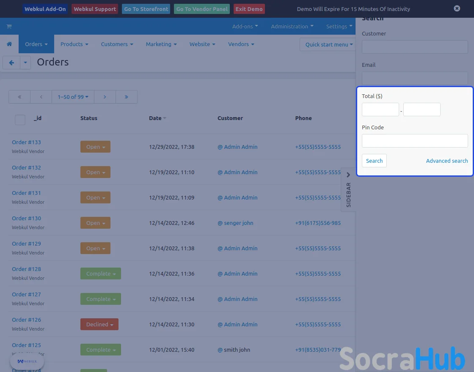
Task: Open the shopping cart icon
Action: click(9, 26)
